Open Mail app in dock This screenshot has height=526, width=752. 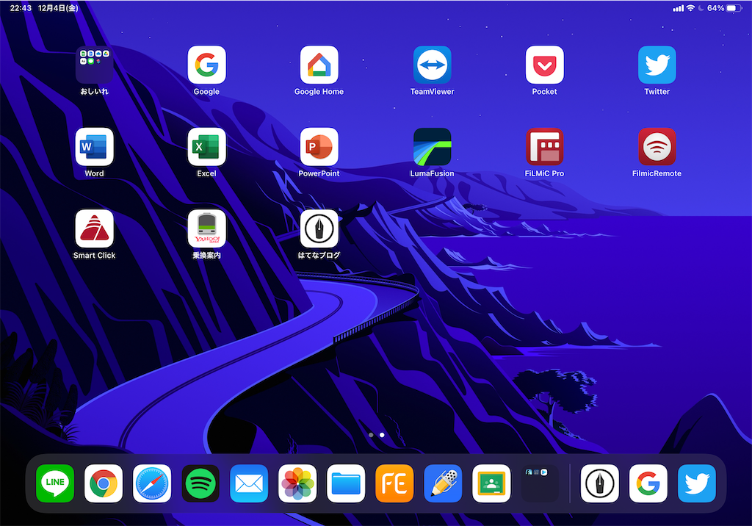click(249, 483)
